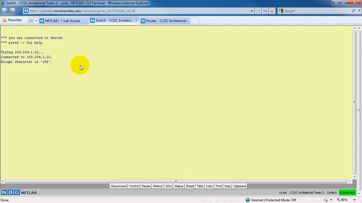
Task: Click 'CCDC Invitational Team 2' status label
Action: [307, 192]
